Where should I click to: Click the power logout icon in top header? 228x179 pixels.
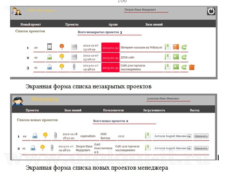pos(211,11)
